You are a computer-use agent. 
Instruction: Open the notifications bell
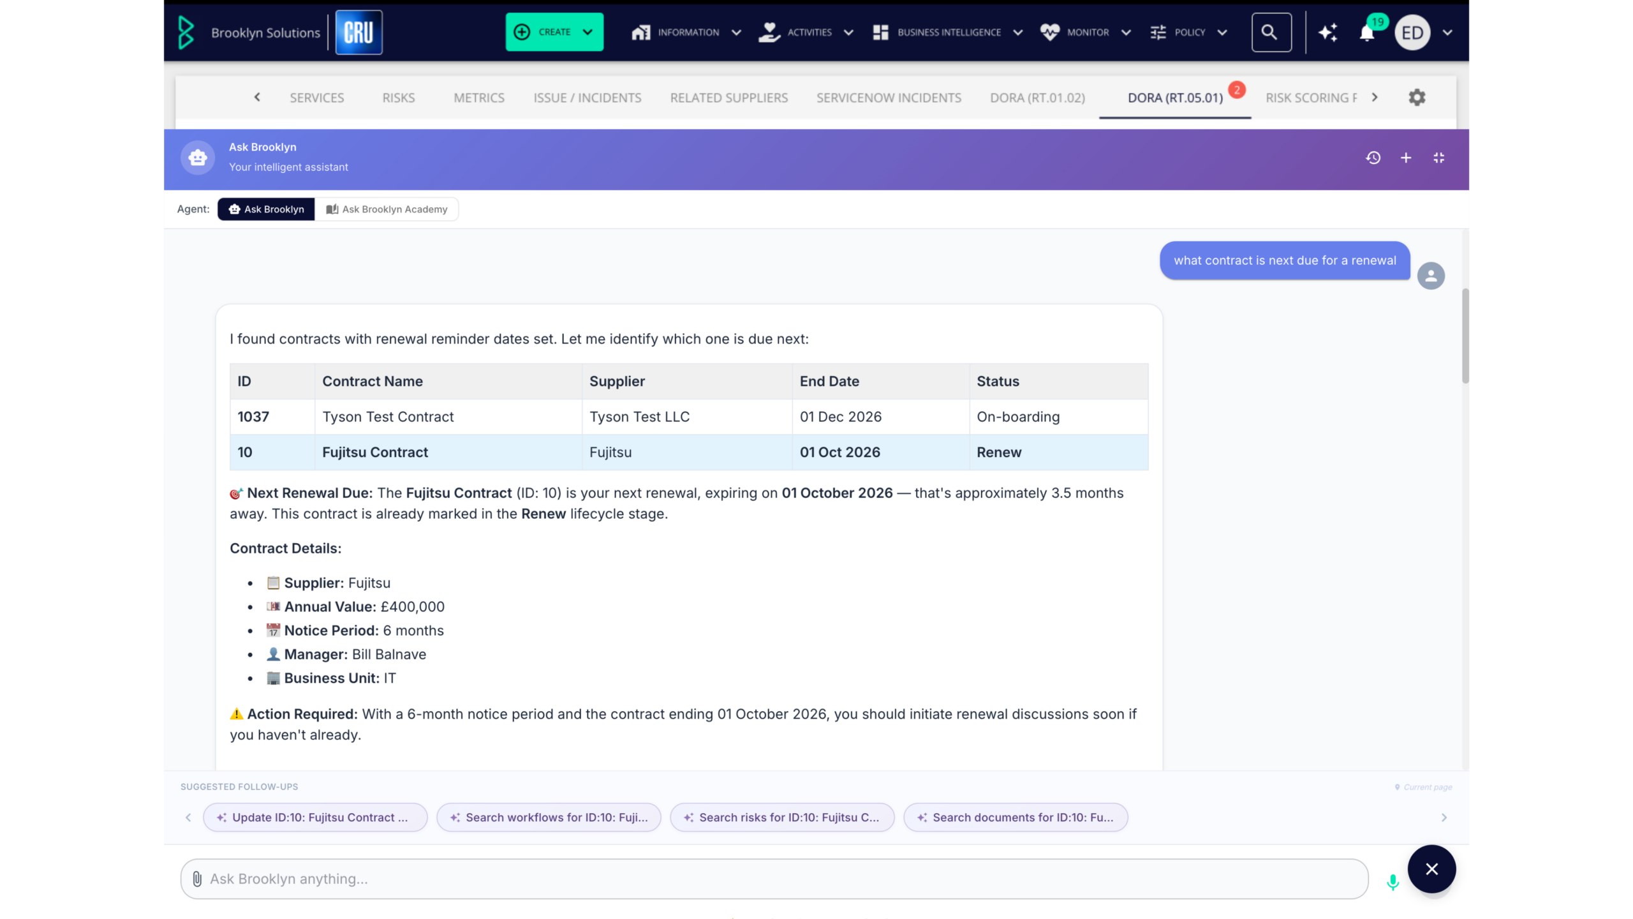(1367, 33)
